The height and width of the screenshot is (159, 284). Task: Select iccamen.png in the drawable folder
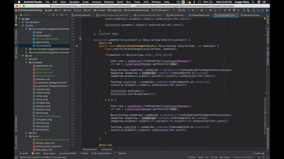(43, 89)
